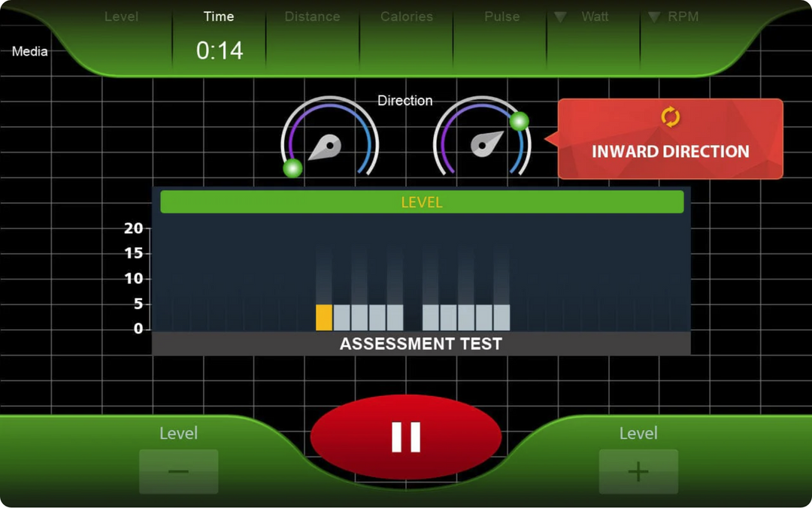
Task: Select the green knob on the left gauge
Action: [292, 168]
